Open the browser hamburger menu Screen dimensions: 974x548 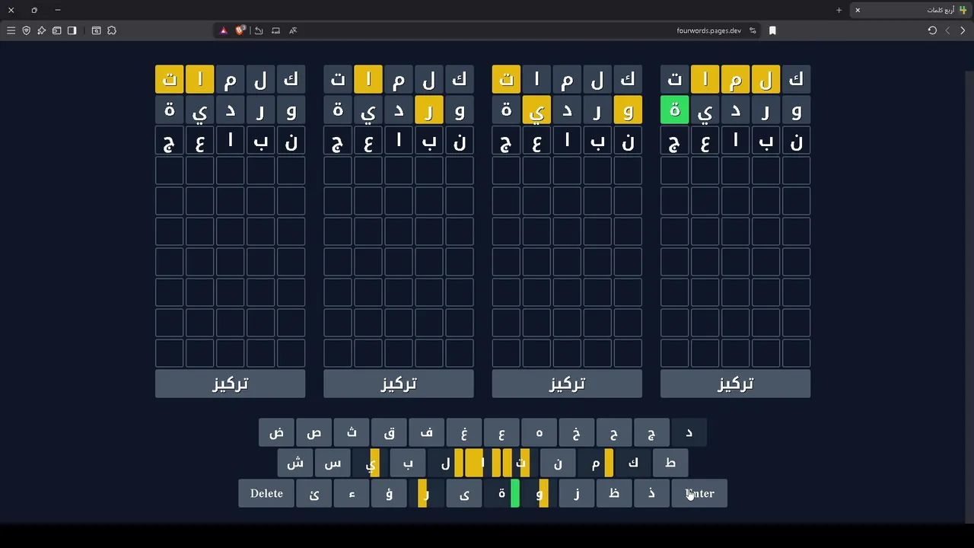pyautogui.click(x=11, y=30)
